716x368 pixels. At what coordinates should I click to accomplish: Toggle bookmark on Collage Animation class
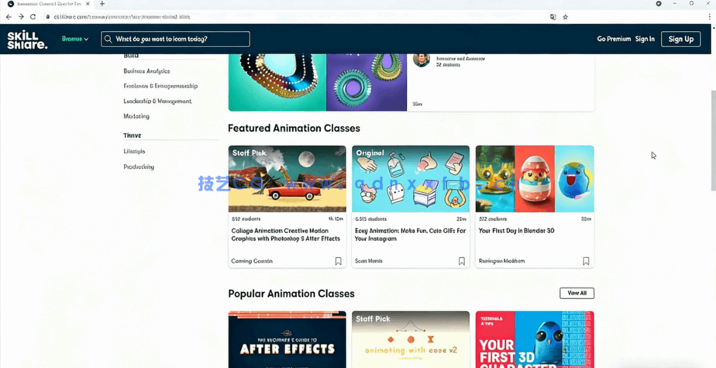click(338, 261)
